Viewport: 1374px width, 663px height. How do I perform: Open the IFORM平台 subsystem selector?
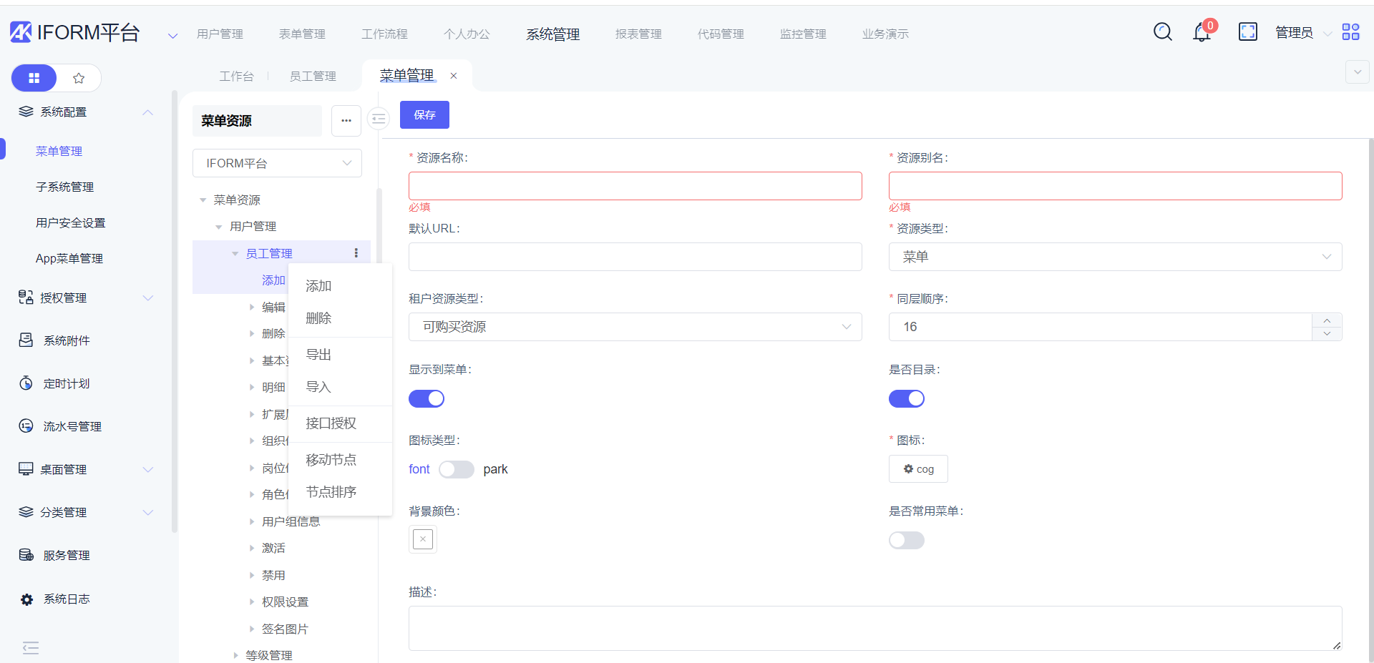(x=277, y=163)
